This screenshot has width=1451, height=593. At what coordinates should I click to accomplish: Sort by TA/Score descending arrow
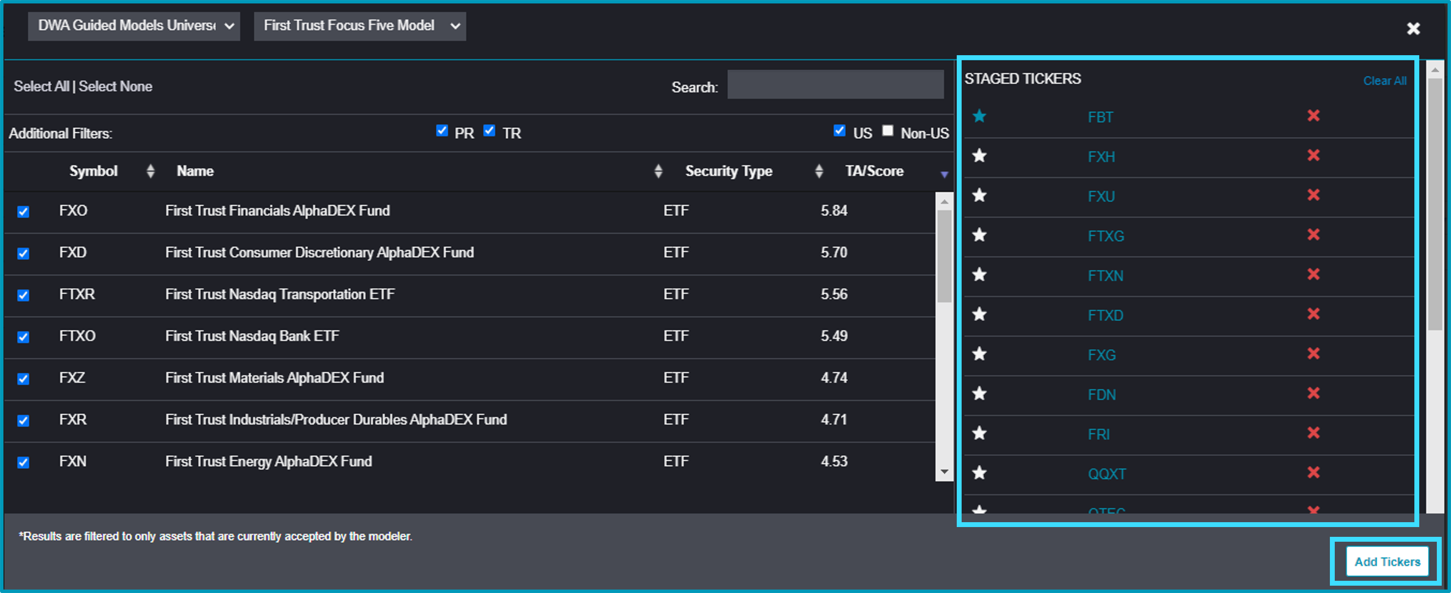point(945,174)
